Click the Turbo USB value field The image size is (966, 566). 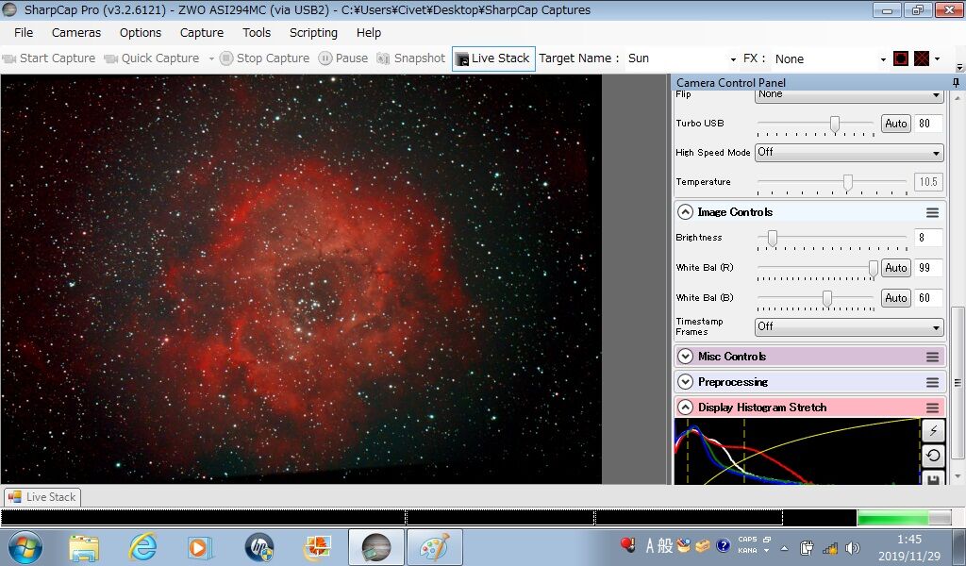tap(928, 124)
